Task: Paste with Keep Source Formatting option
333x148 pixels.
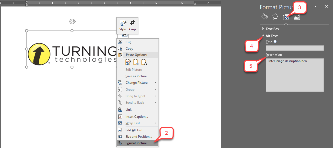Action: click(128, 62)
